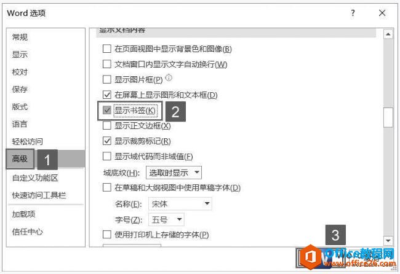Switch to the 显示 category
Image resolution: width=400 pixels, height=274 pixels.
tap(46, 55)
